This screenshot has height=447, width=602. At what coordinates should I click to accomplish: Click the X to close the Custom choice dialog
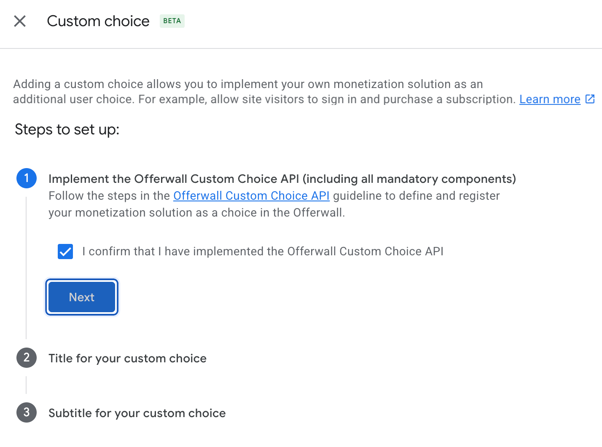[20, 21]
